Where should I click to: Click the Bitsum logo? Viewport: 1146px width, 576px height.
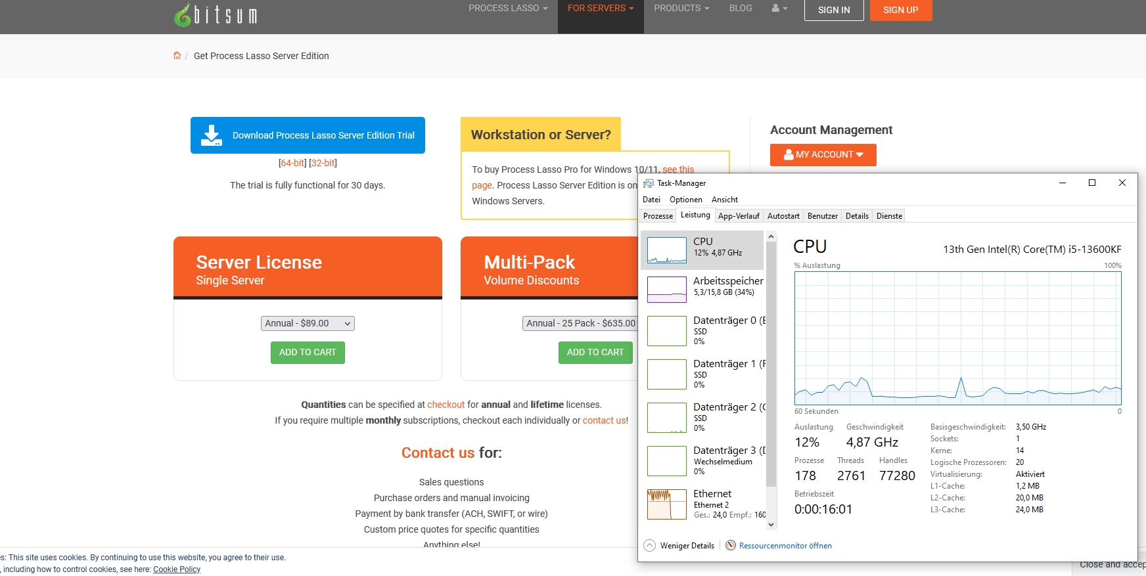pos(216,14)
